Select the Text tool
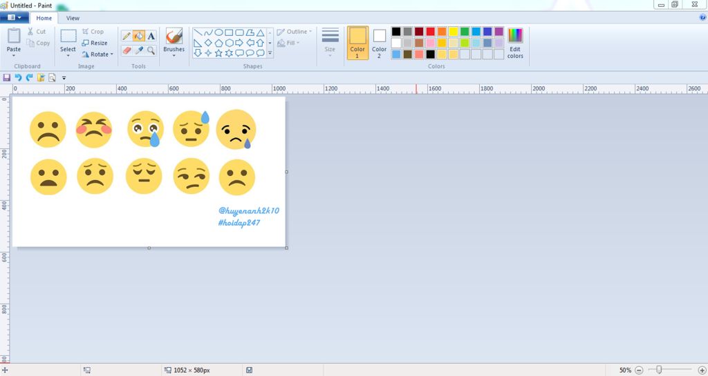This screenshot has width=708, height=376. pos(151,36)
